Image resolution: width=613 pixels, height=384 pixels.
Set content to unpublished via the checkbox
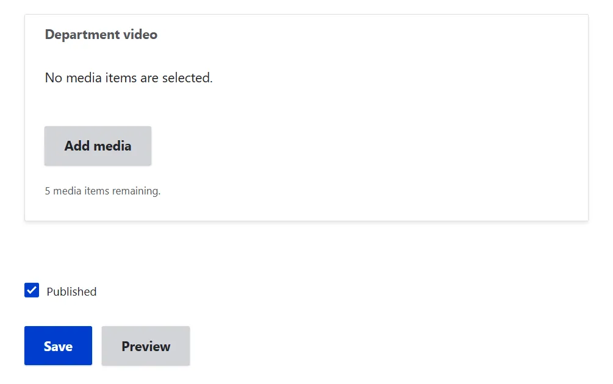point(32,290)
